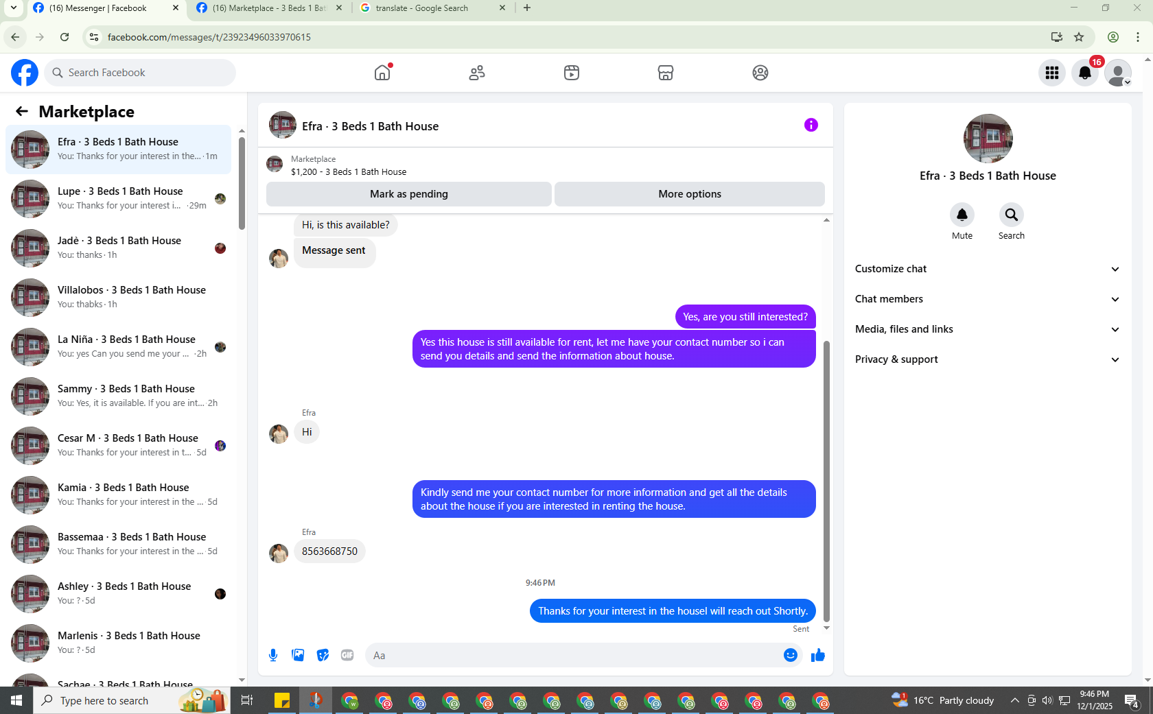Reload the Facebook page

[65, 37]
